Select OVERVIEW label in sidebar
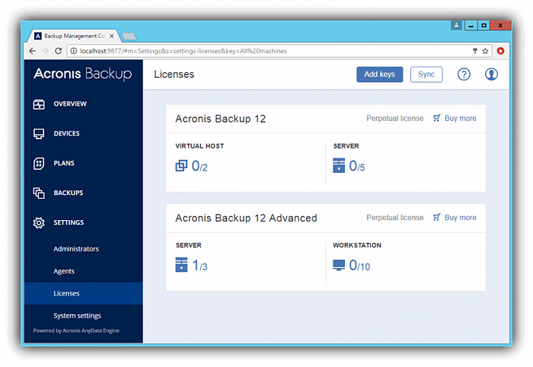 pyautogui.click(x=70, y=104)
